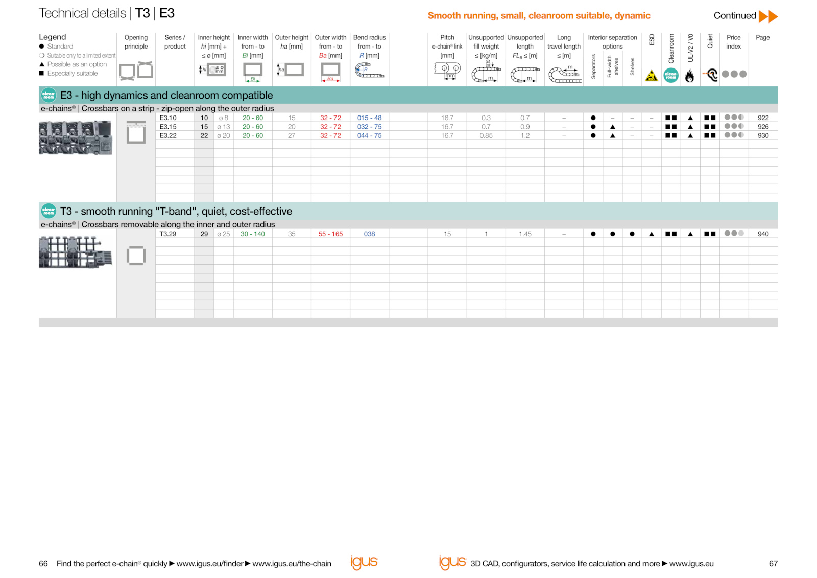Image resolution: width=817 pixels, height=578 pixels.
Task: Click the inner width Bi diagram icon
Action: pos(253,72)
